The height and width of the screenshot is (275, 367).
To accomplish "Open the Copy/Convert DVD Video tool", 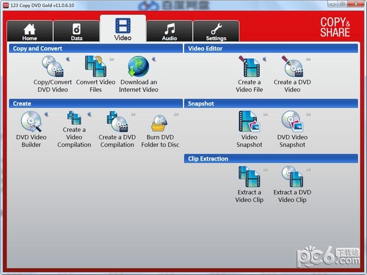I will [x=53, y=75].
